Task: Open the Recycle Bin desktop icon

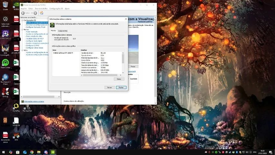Action: click(5, 5)
